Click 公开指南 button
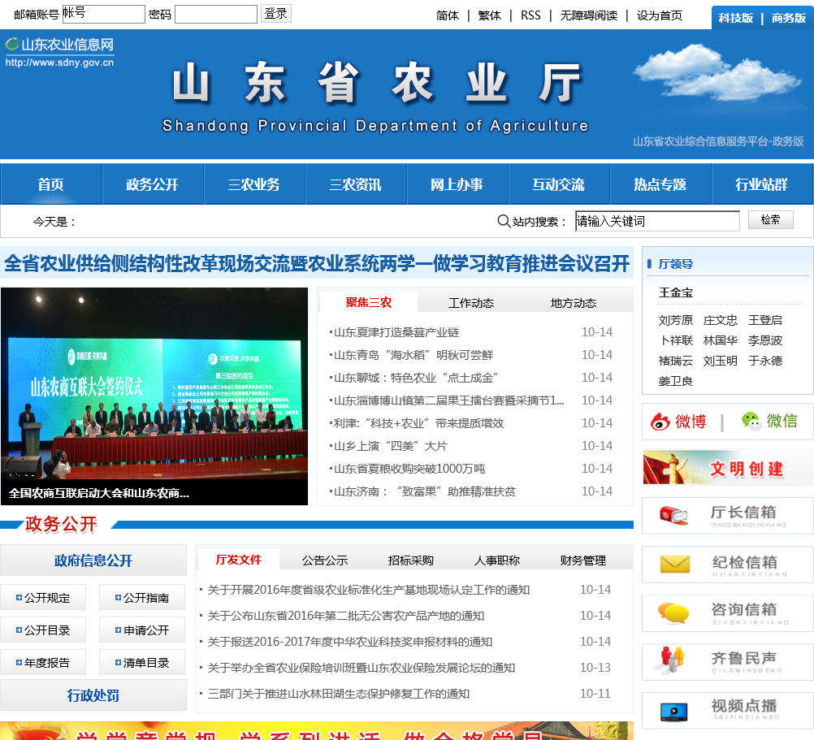This screenshot has height=740, width=814. click(x=142, y=597)
